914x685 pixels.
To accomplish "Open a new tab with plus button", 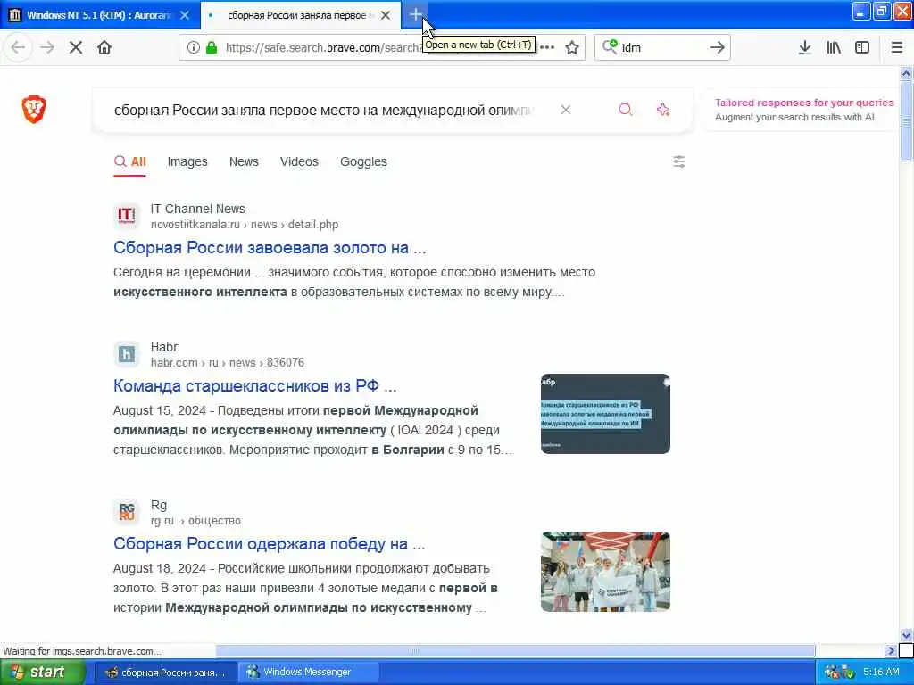I will 415,15.
